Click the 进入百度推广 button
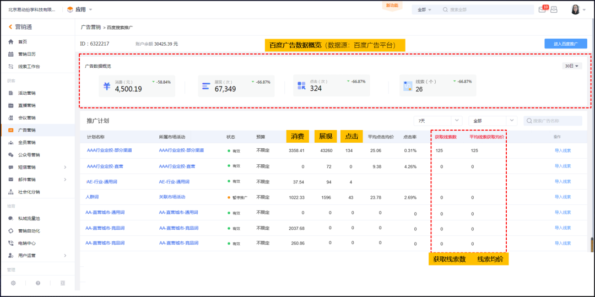Image resolution: width=595 pixels, height=297 pixels. [x=566, y=44]
